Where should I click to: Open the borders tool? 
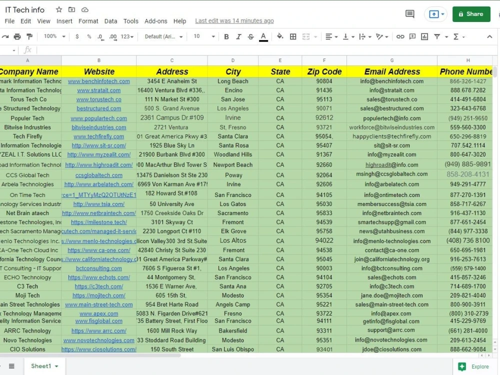click(x=293, y=36)
